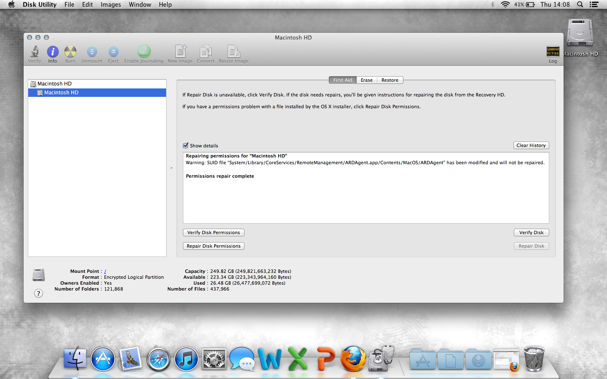Open the Apple menu
The width and height of the screenshot is (607, 379).
pyautogui.click(x=11, y=5)
